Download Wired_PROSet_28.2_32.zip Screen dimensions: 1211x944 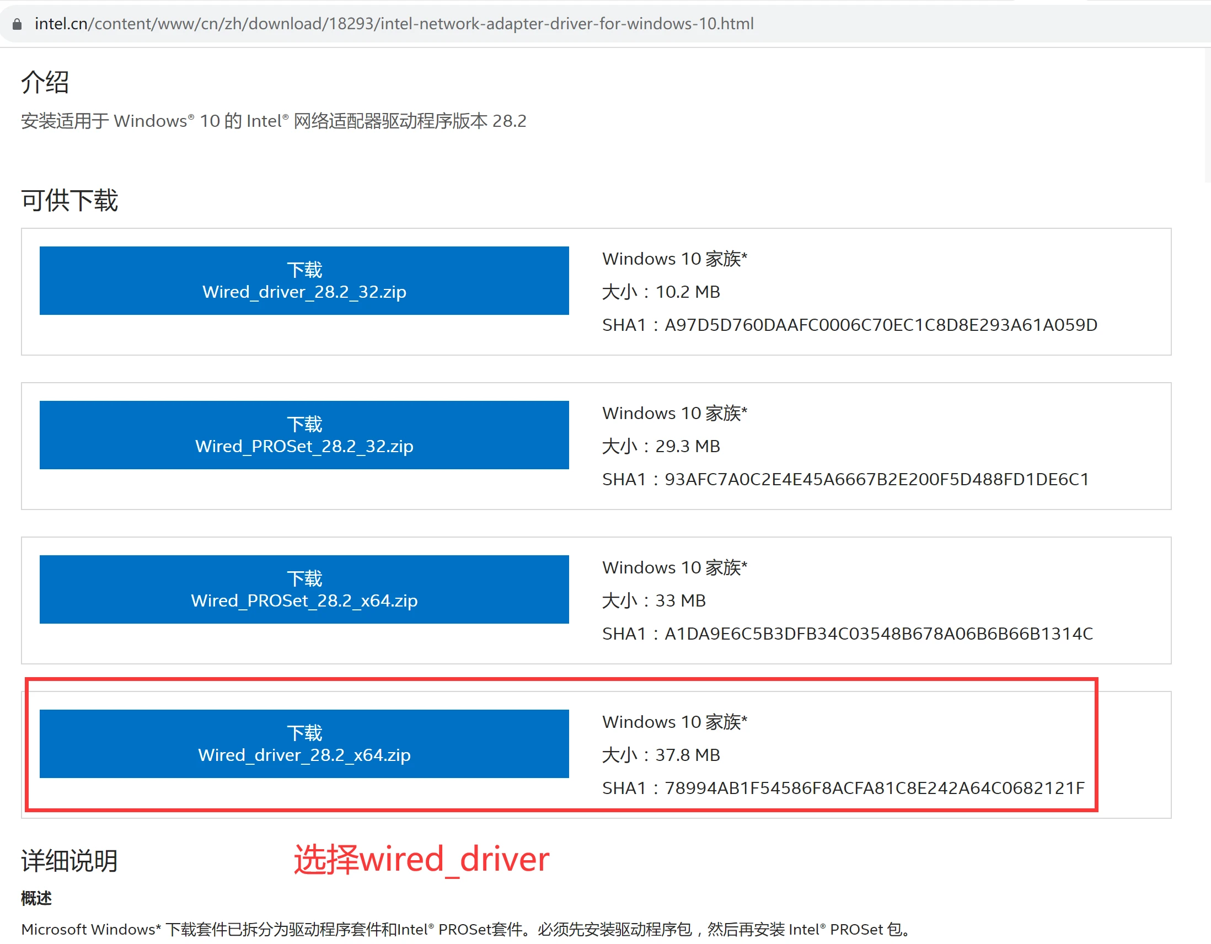point(304,435)
